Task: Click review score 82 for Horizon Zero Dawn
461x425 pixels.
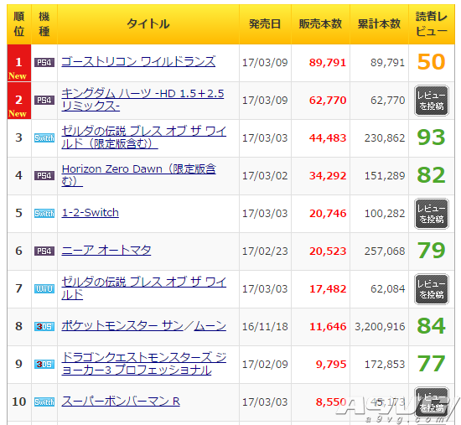Action: (x=432, y=175)
